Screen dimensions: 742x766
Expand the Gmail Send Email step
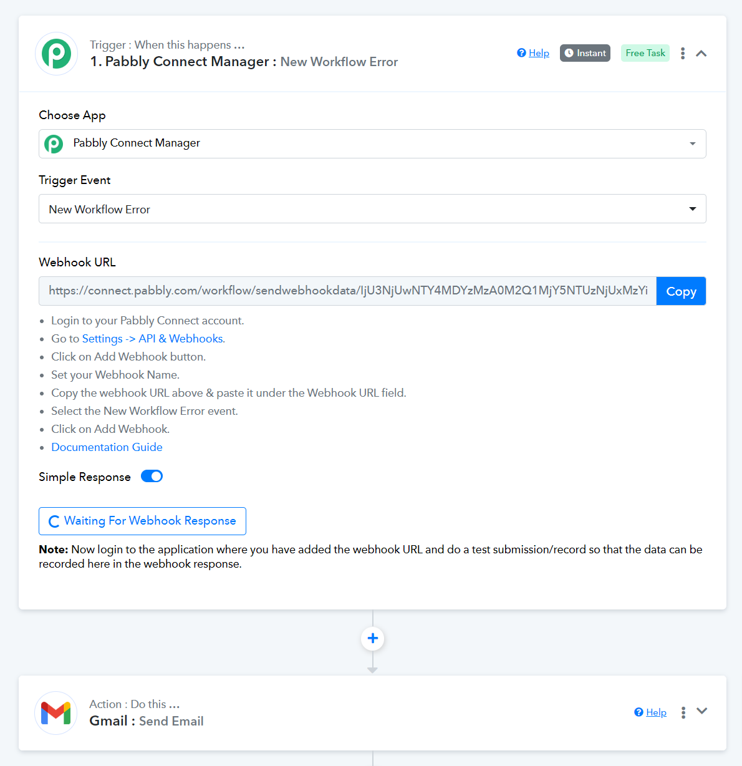point(702,711)
